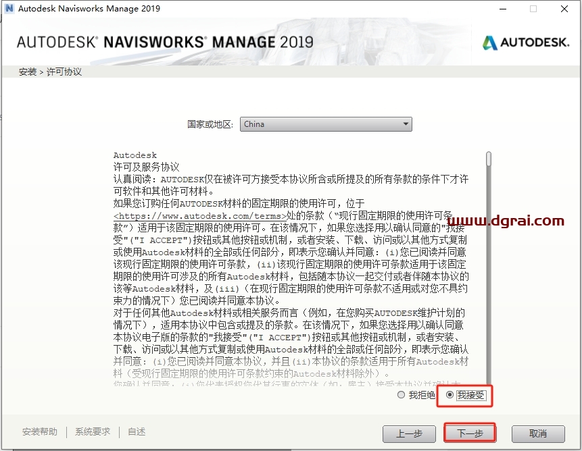Click the autodesk.com/terms hyperlink in the agreement
This screenshot has width=582, height=451.
click(x=200, y=216)
